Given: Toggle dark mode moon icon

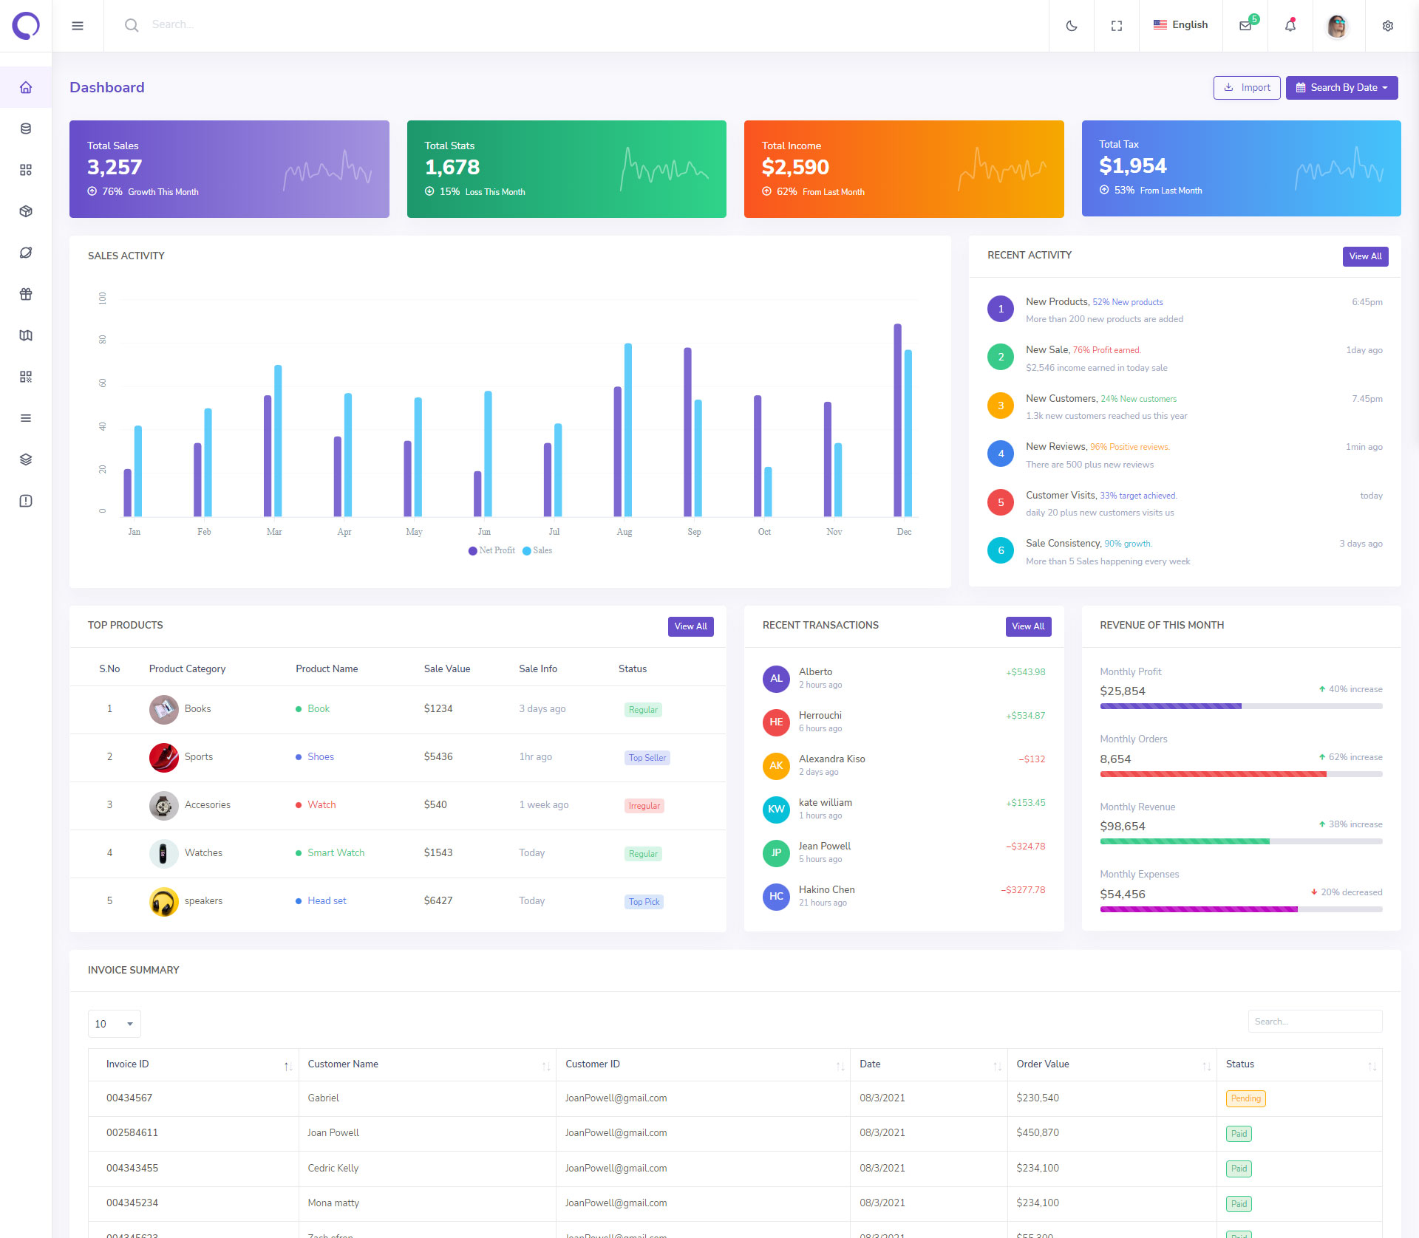Looking at the screenshot, I should [x=1072, y=26].
